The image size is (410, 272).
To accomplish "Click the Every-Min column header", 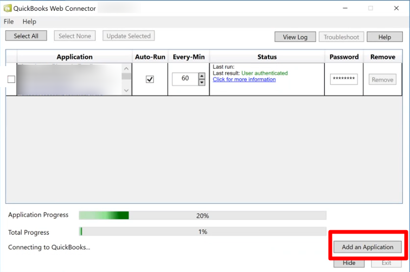I will click(189, 57).
